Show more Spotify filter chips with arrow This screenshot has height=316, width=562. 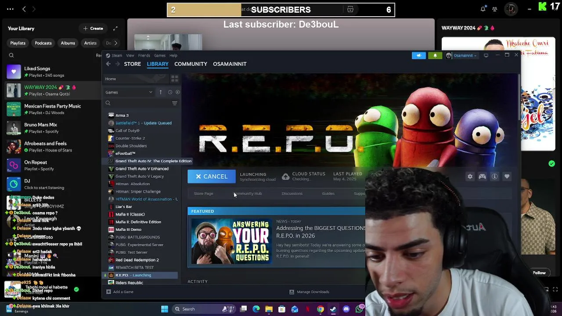click(115, 43)
